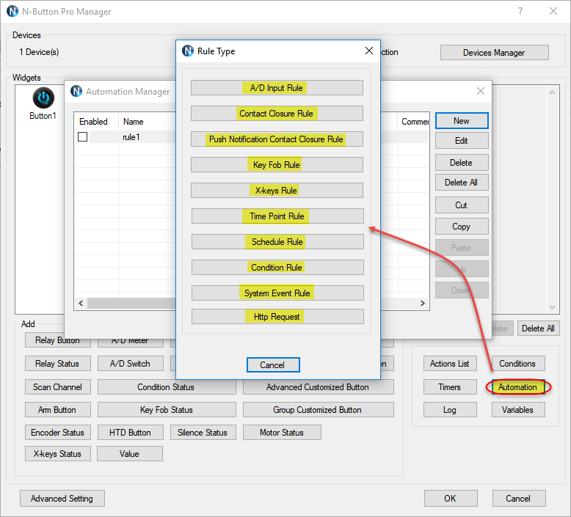Add a Key Fob Status widget
This screenshot has height=517, width=571.
167,410
